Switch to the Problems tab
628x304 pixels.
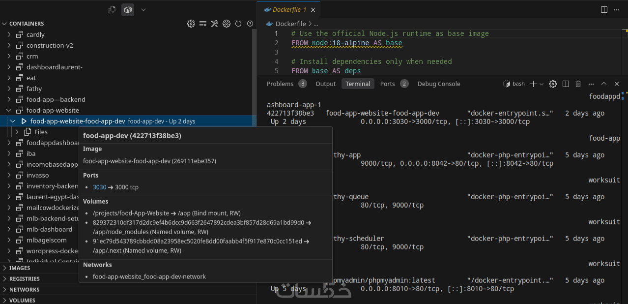[x=280, y=84]
